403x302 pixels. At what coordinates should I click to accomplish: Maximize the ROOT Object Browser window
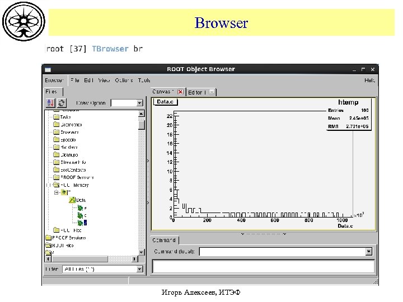coord(363,69)
